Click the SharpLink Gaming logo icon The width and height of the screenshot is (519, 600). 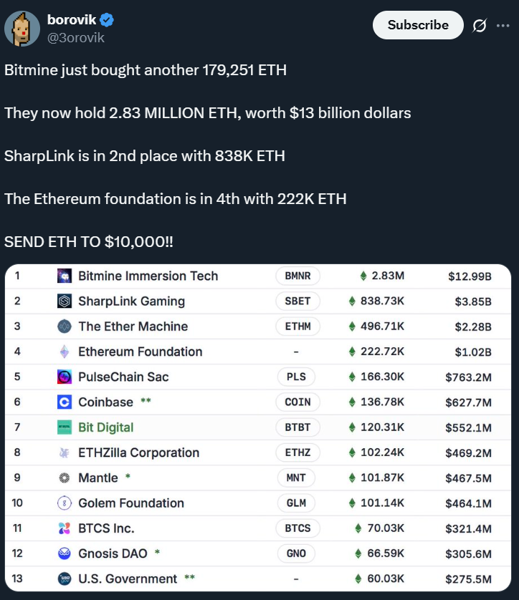point(65,301)
